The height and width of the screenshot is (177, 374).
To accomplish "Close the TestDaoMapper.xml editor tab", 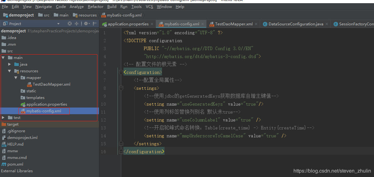I will [x=256, y=24].
